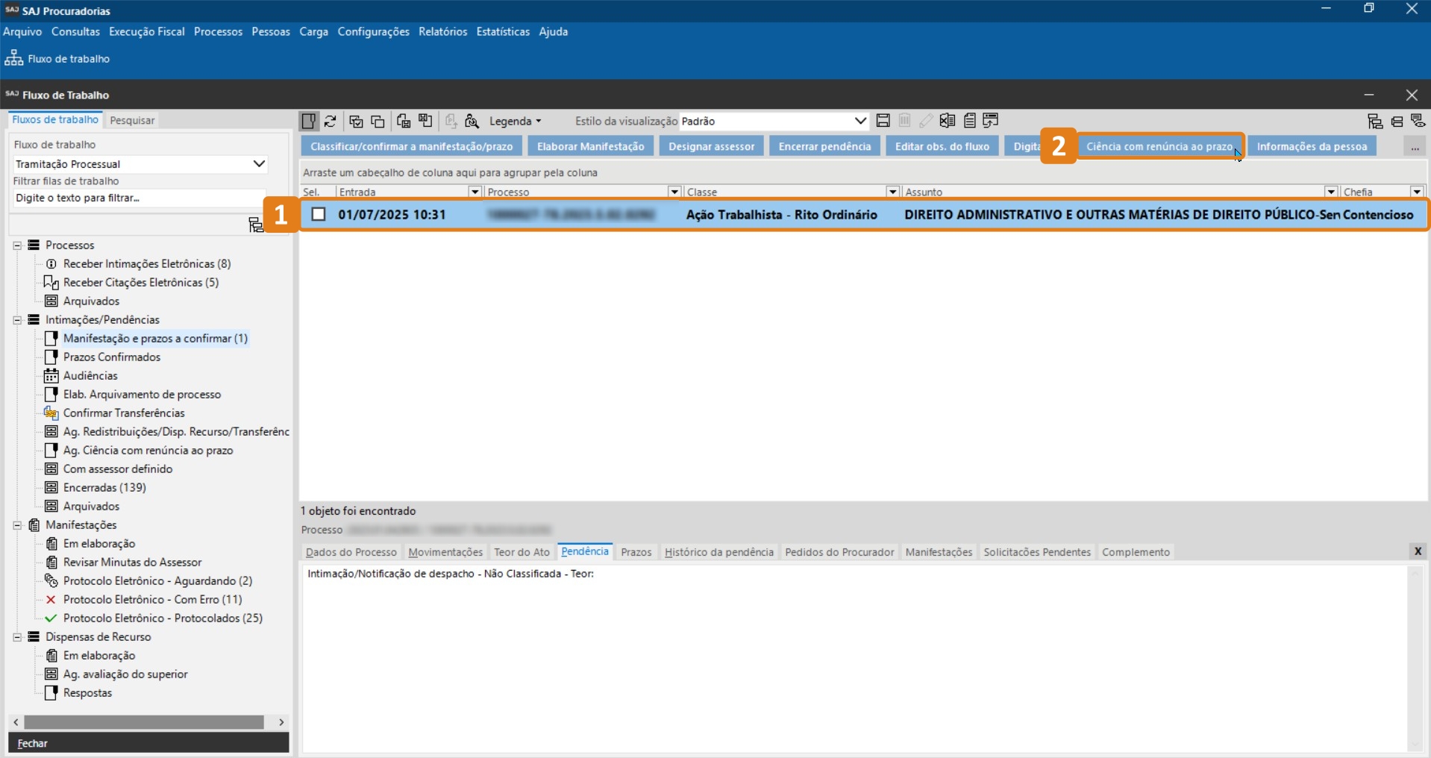This screenshot has height=758, width=1431.
Task: Click the refresh icon in the toolbar
Action: 331,121
